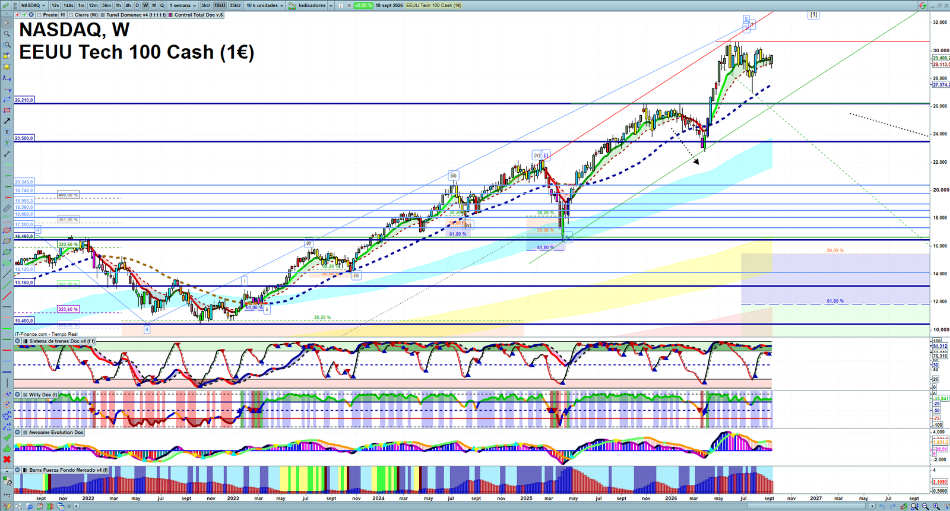Select the 12s timeframe
950x511 pixels.
[55, 5]
